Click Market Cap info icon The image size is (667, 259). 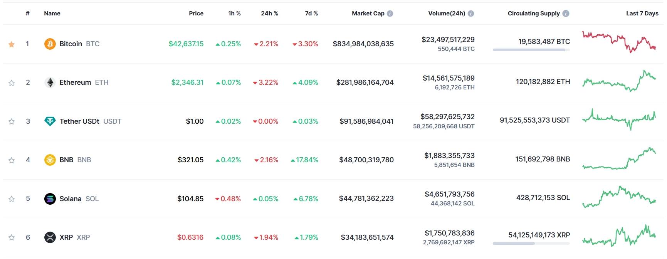pos(390,13)
